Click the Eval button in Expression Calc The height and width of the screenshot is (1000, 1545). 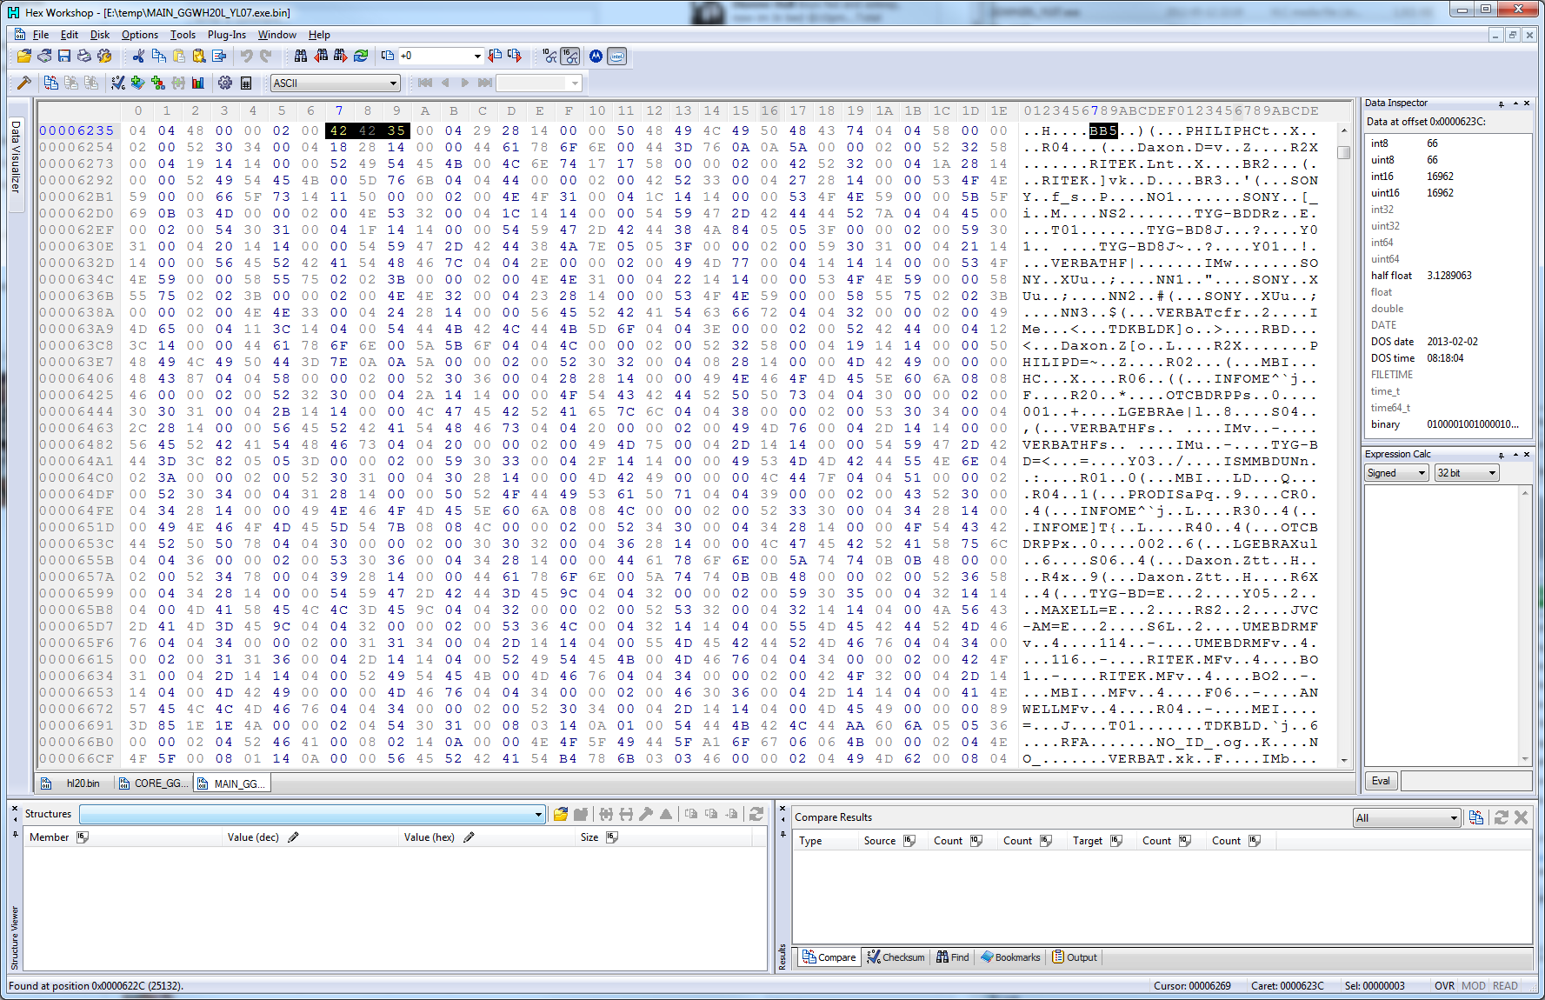pos(1381,780)
